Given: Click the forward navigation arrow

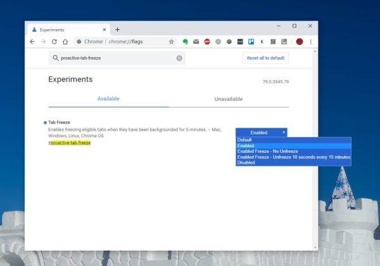Looking at the screenshot, I should coord(43,42).
